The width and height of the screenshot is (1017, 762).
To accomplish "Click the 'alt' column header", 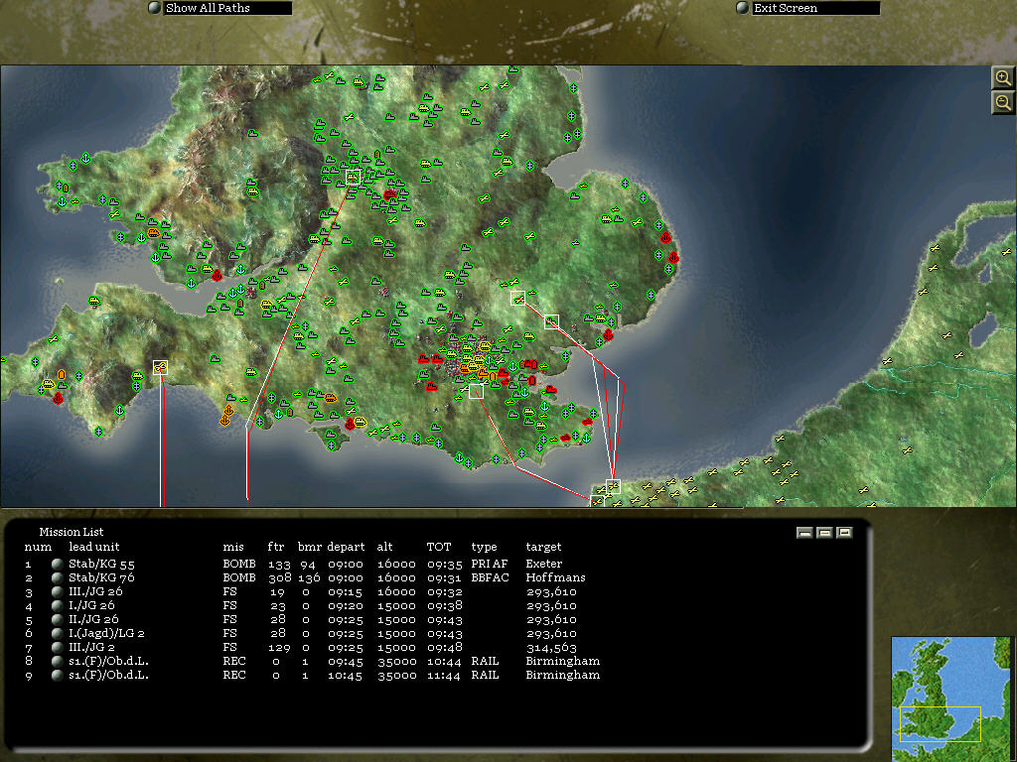I will pos(384,547).
